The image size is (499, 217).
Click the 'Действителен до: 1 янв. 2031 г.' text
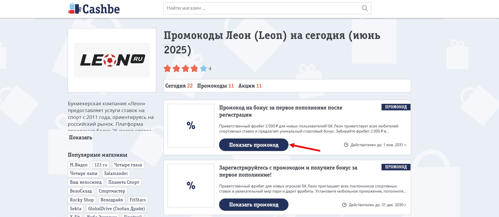coord(379,145)
